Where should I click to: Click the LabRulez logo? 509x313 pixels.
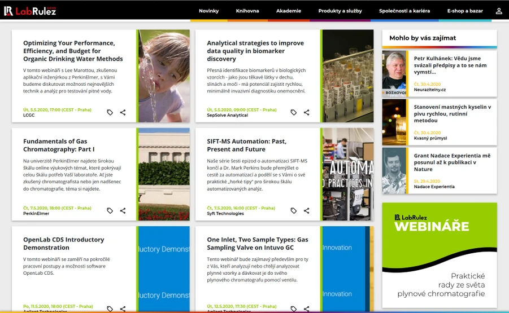click(30, 11)
